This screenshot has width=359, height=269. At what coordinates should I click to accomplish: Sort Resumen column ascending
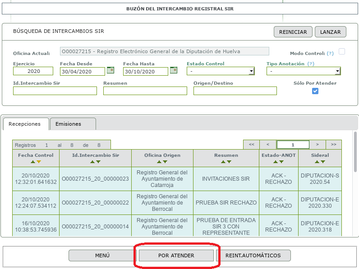pyautogui.click(x=223, y=162)
